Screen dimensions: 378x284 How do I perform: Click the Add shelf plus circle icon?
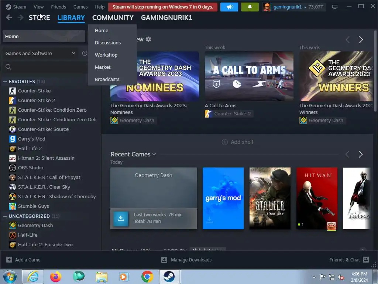(225, 142)
